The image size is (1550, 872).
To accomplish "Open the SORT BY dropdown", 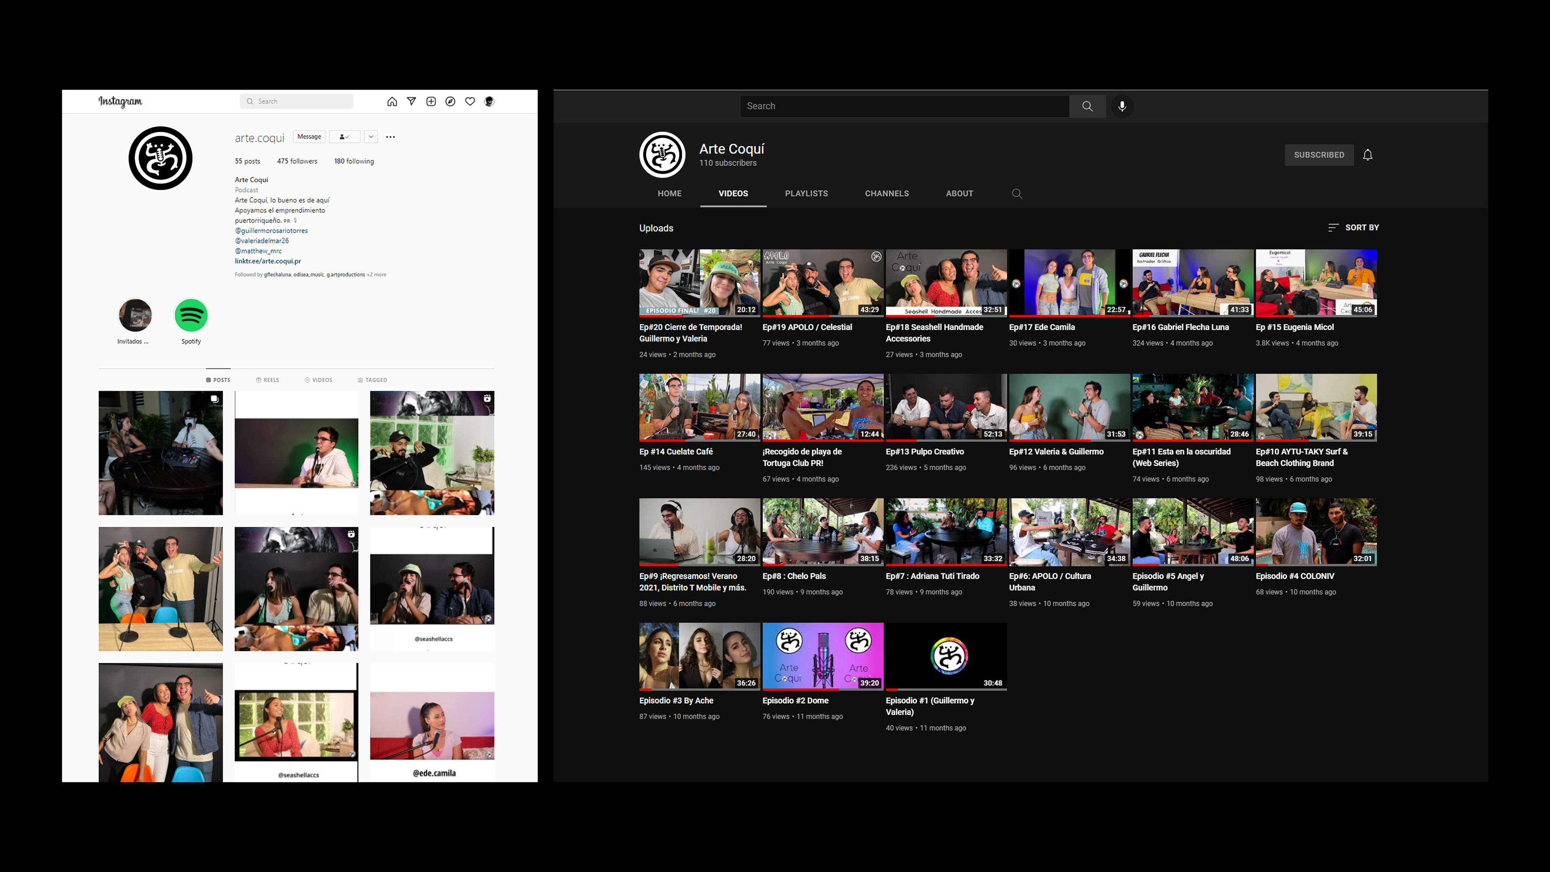I will click(1353, 227).
